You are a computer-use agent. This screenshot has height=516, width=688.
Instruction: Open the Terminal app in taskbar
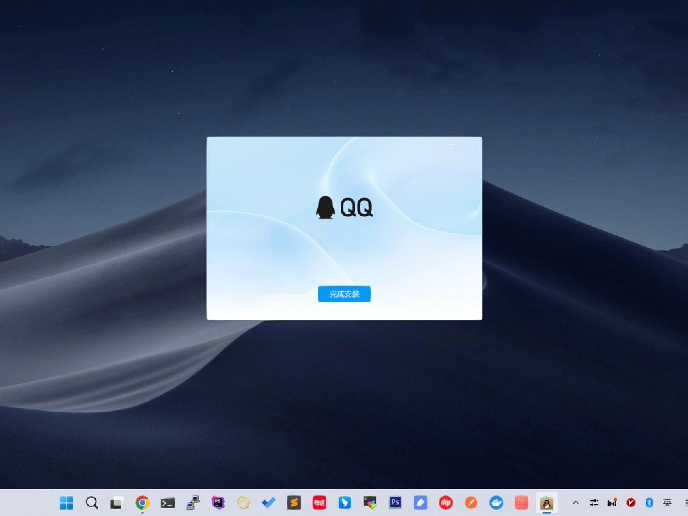click(168, 503)
